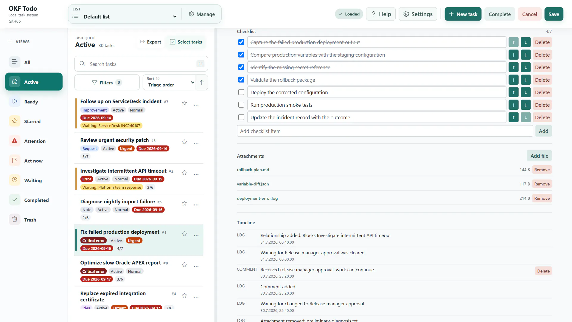Uncheck 'Capture the failed production deployment output'

point(241,42)
